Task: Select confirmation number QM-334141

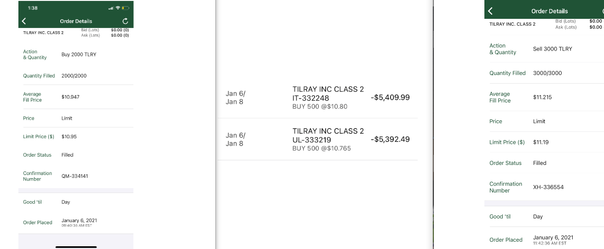Action: (x=75, y=176)
